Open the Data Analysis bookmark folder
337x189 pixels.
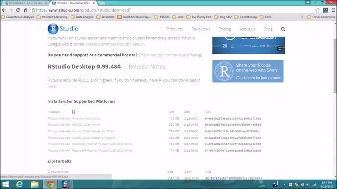[82, 17]
